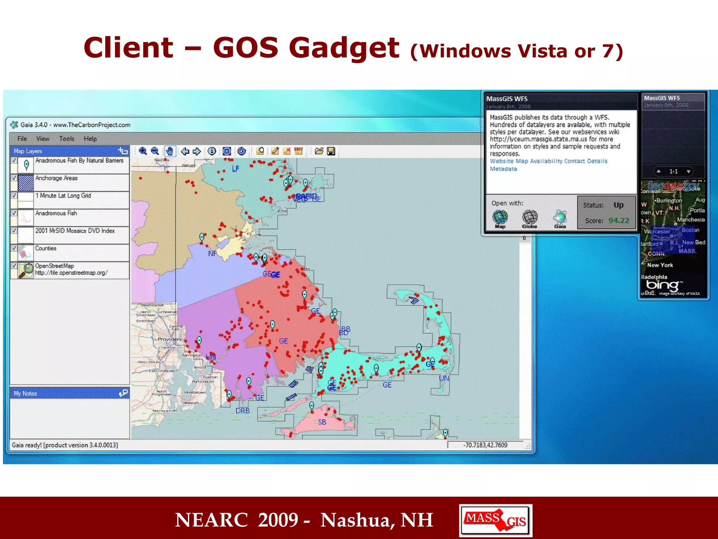
Task: Click coordinates box -70.7183,42.7609
Action: click(485, 445)
